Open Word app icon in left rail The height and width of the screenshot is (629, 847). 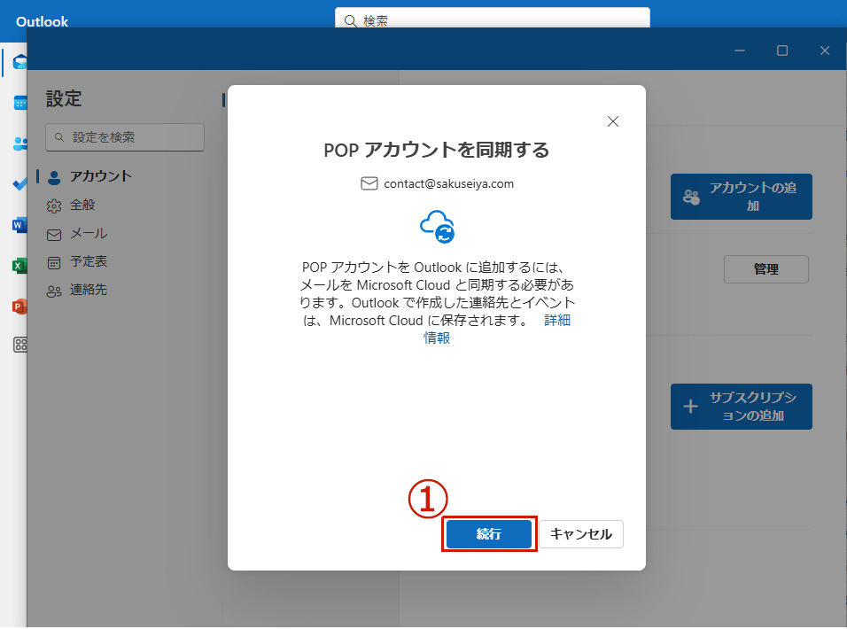(19, 225)
